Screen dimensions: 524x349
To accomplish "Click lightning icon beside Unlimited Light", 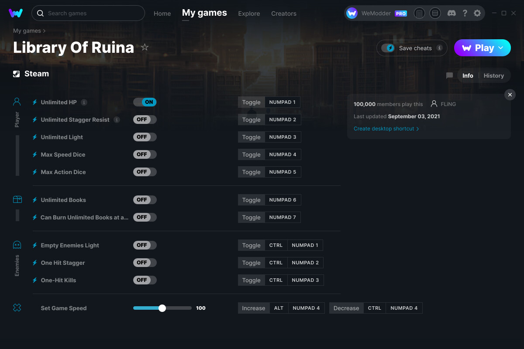I will click(x=35, y=137).
